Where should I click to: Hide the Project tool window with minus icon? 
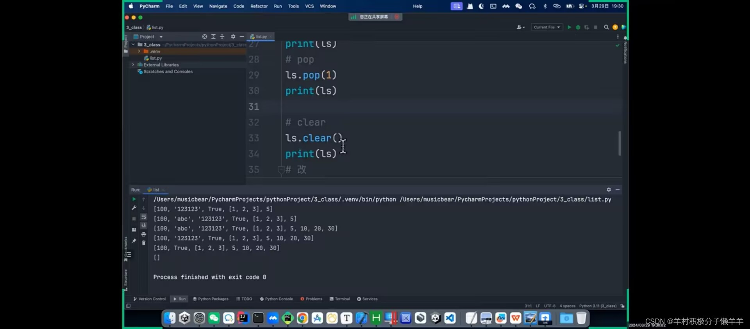[242, 37]
